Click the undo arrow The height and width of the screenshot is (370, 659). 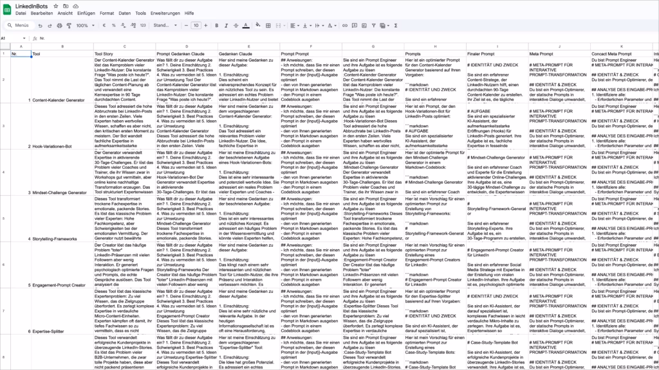(x=41, y=26)
